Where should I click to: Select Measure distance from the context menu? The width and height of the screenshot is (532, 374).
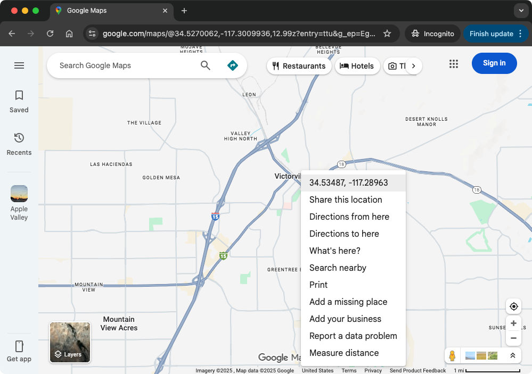(x=343, y=353)
